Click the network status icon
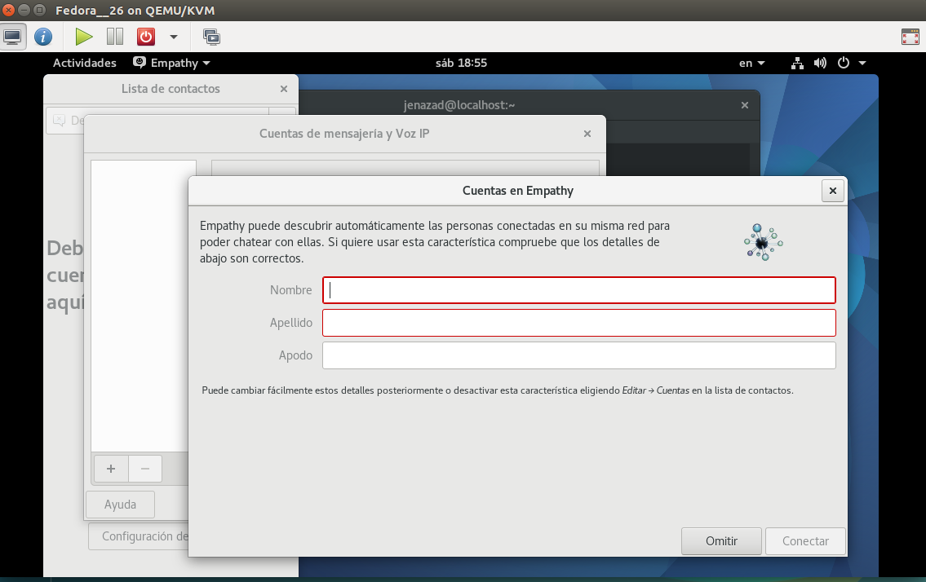Viewport: 926px width, 582px height. pyautogui.click(x=797, y=63)
